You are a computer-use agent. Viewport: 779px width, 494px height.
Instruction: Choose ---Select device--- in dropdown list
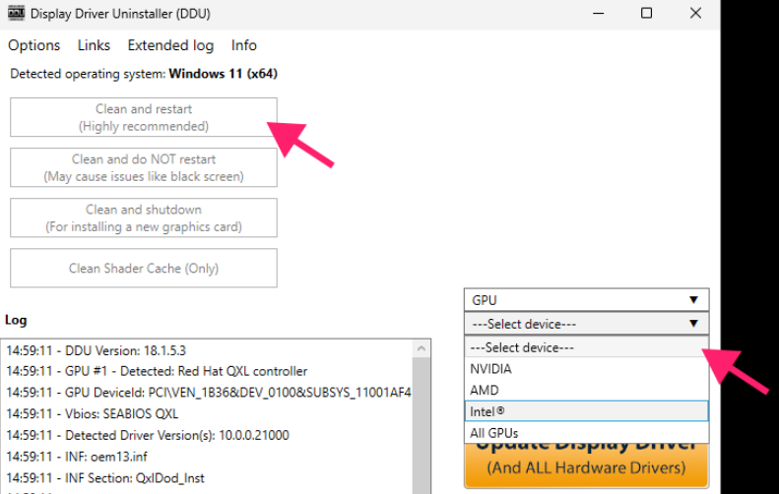pyautogui.click(x=586, y=347)
